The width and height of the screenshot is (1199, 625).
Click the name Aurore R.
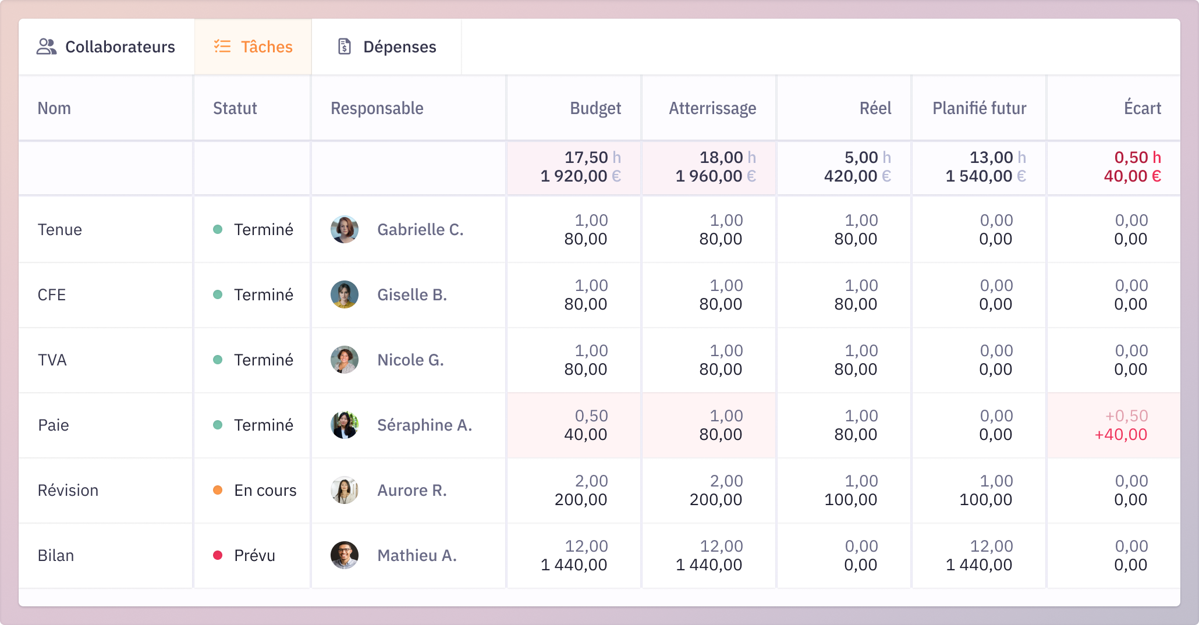point(412,490)
